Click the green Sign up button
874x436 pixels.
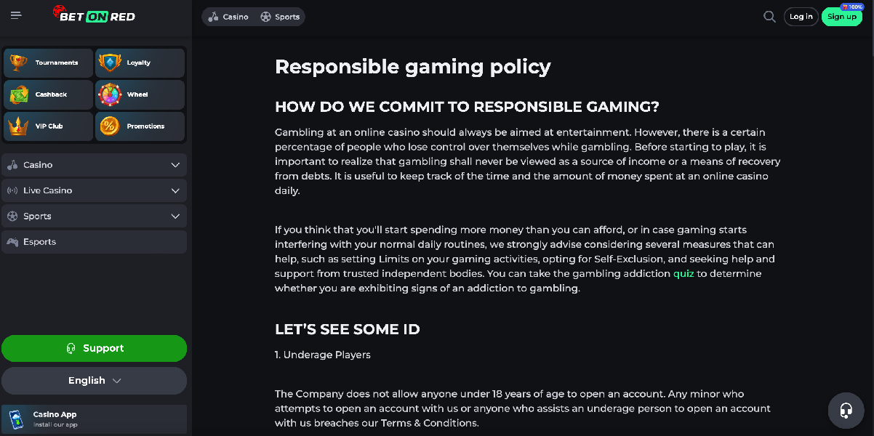842,17
